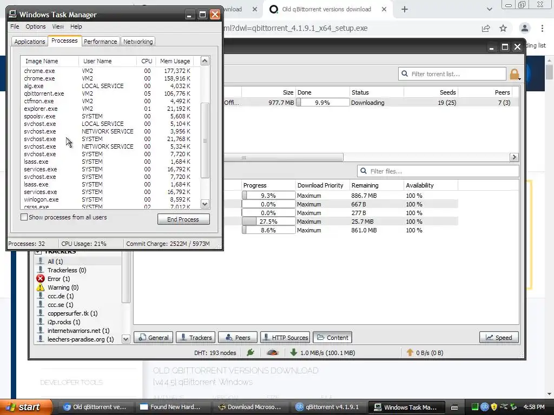Viewport: 554px width, 415px height.
Task: Click the network connection tray icon
Action: [504, 407]
